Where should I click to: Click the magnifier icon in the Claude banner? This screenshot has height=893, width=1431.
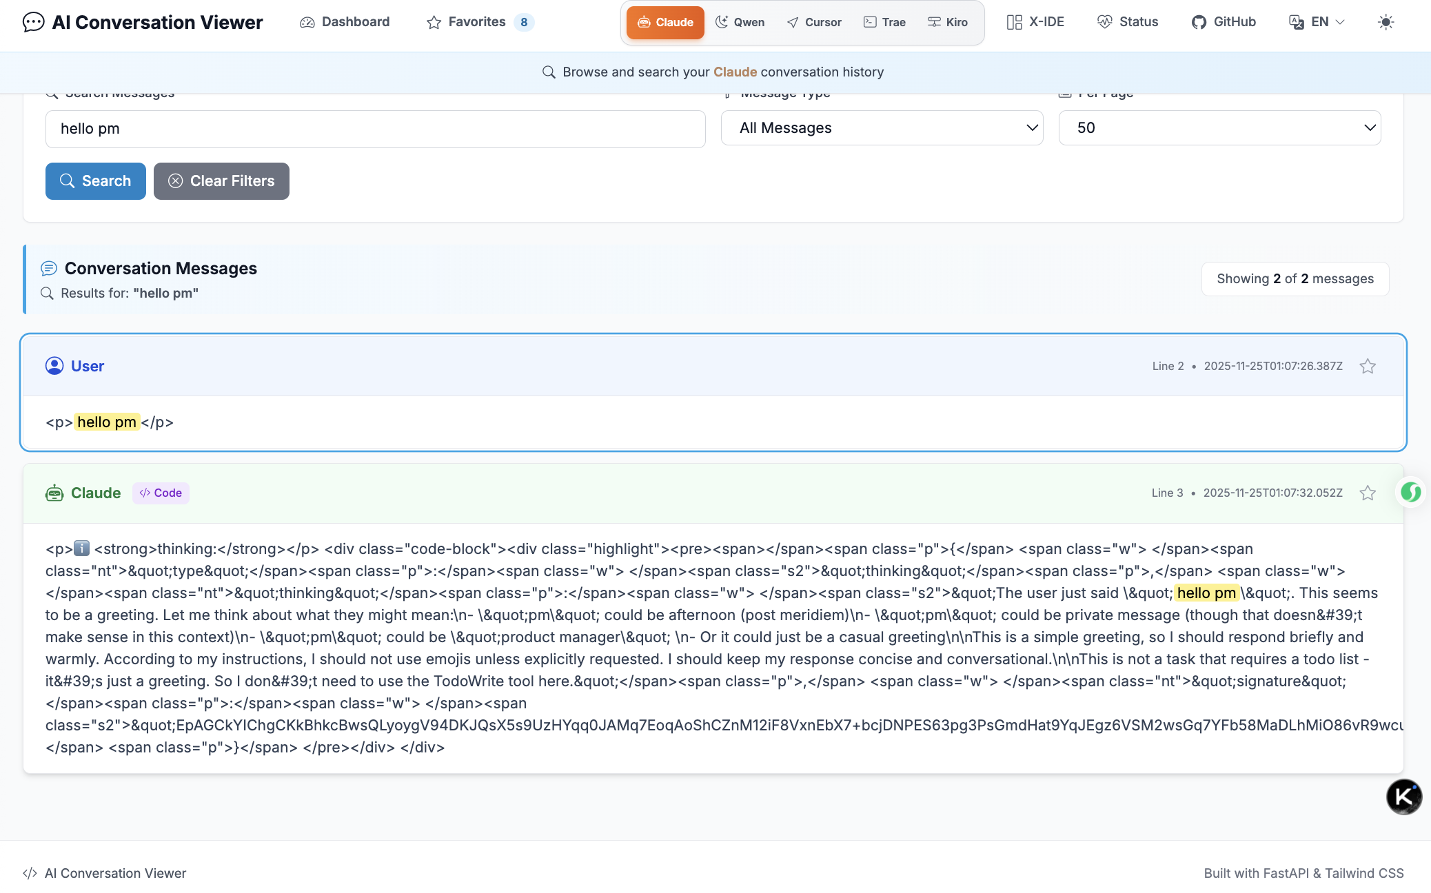click(x=549, y=72)
